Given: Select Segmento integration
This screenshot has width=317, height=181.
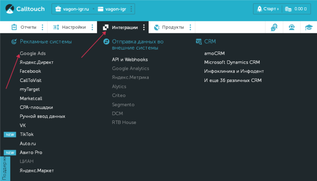Looking at the screenshot, I should pyautogui.click(x=123, y=105).
